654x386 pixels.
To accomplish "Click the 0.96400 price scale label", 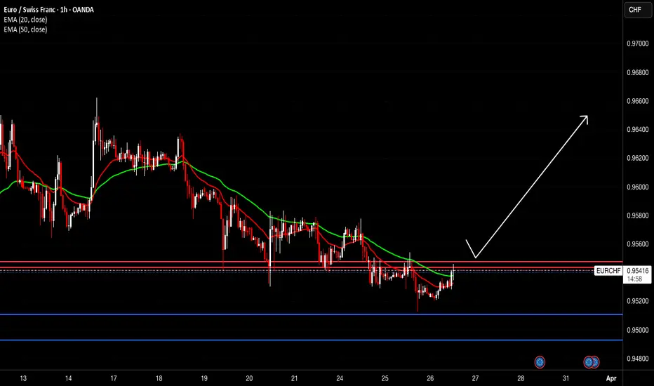I will pyautogui.click(x=638, y=129).
